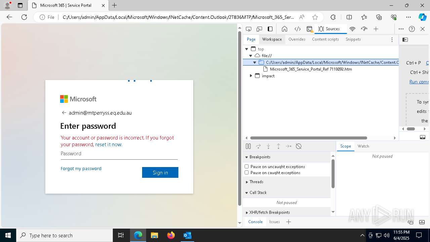Toggle device emulation icon in DevTools
The image size is (430, 242).
point(259,29)
